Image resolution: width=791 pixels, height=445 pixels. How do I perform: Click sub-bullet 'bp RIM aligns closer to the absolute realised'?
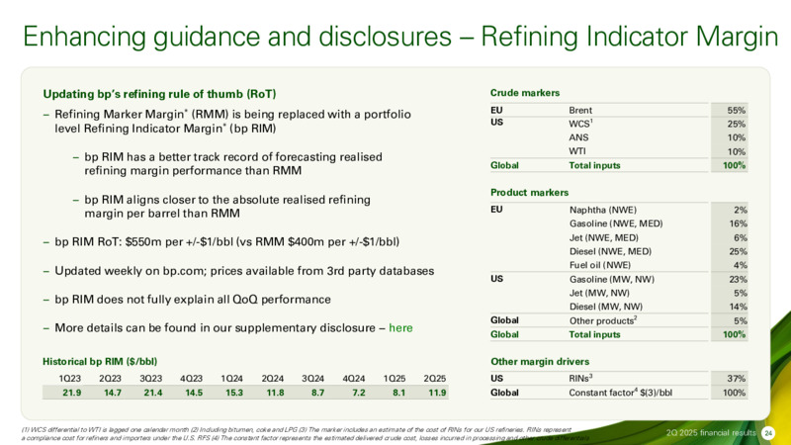(x=227, y=207)
